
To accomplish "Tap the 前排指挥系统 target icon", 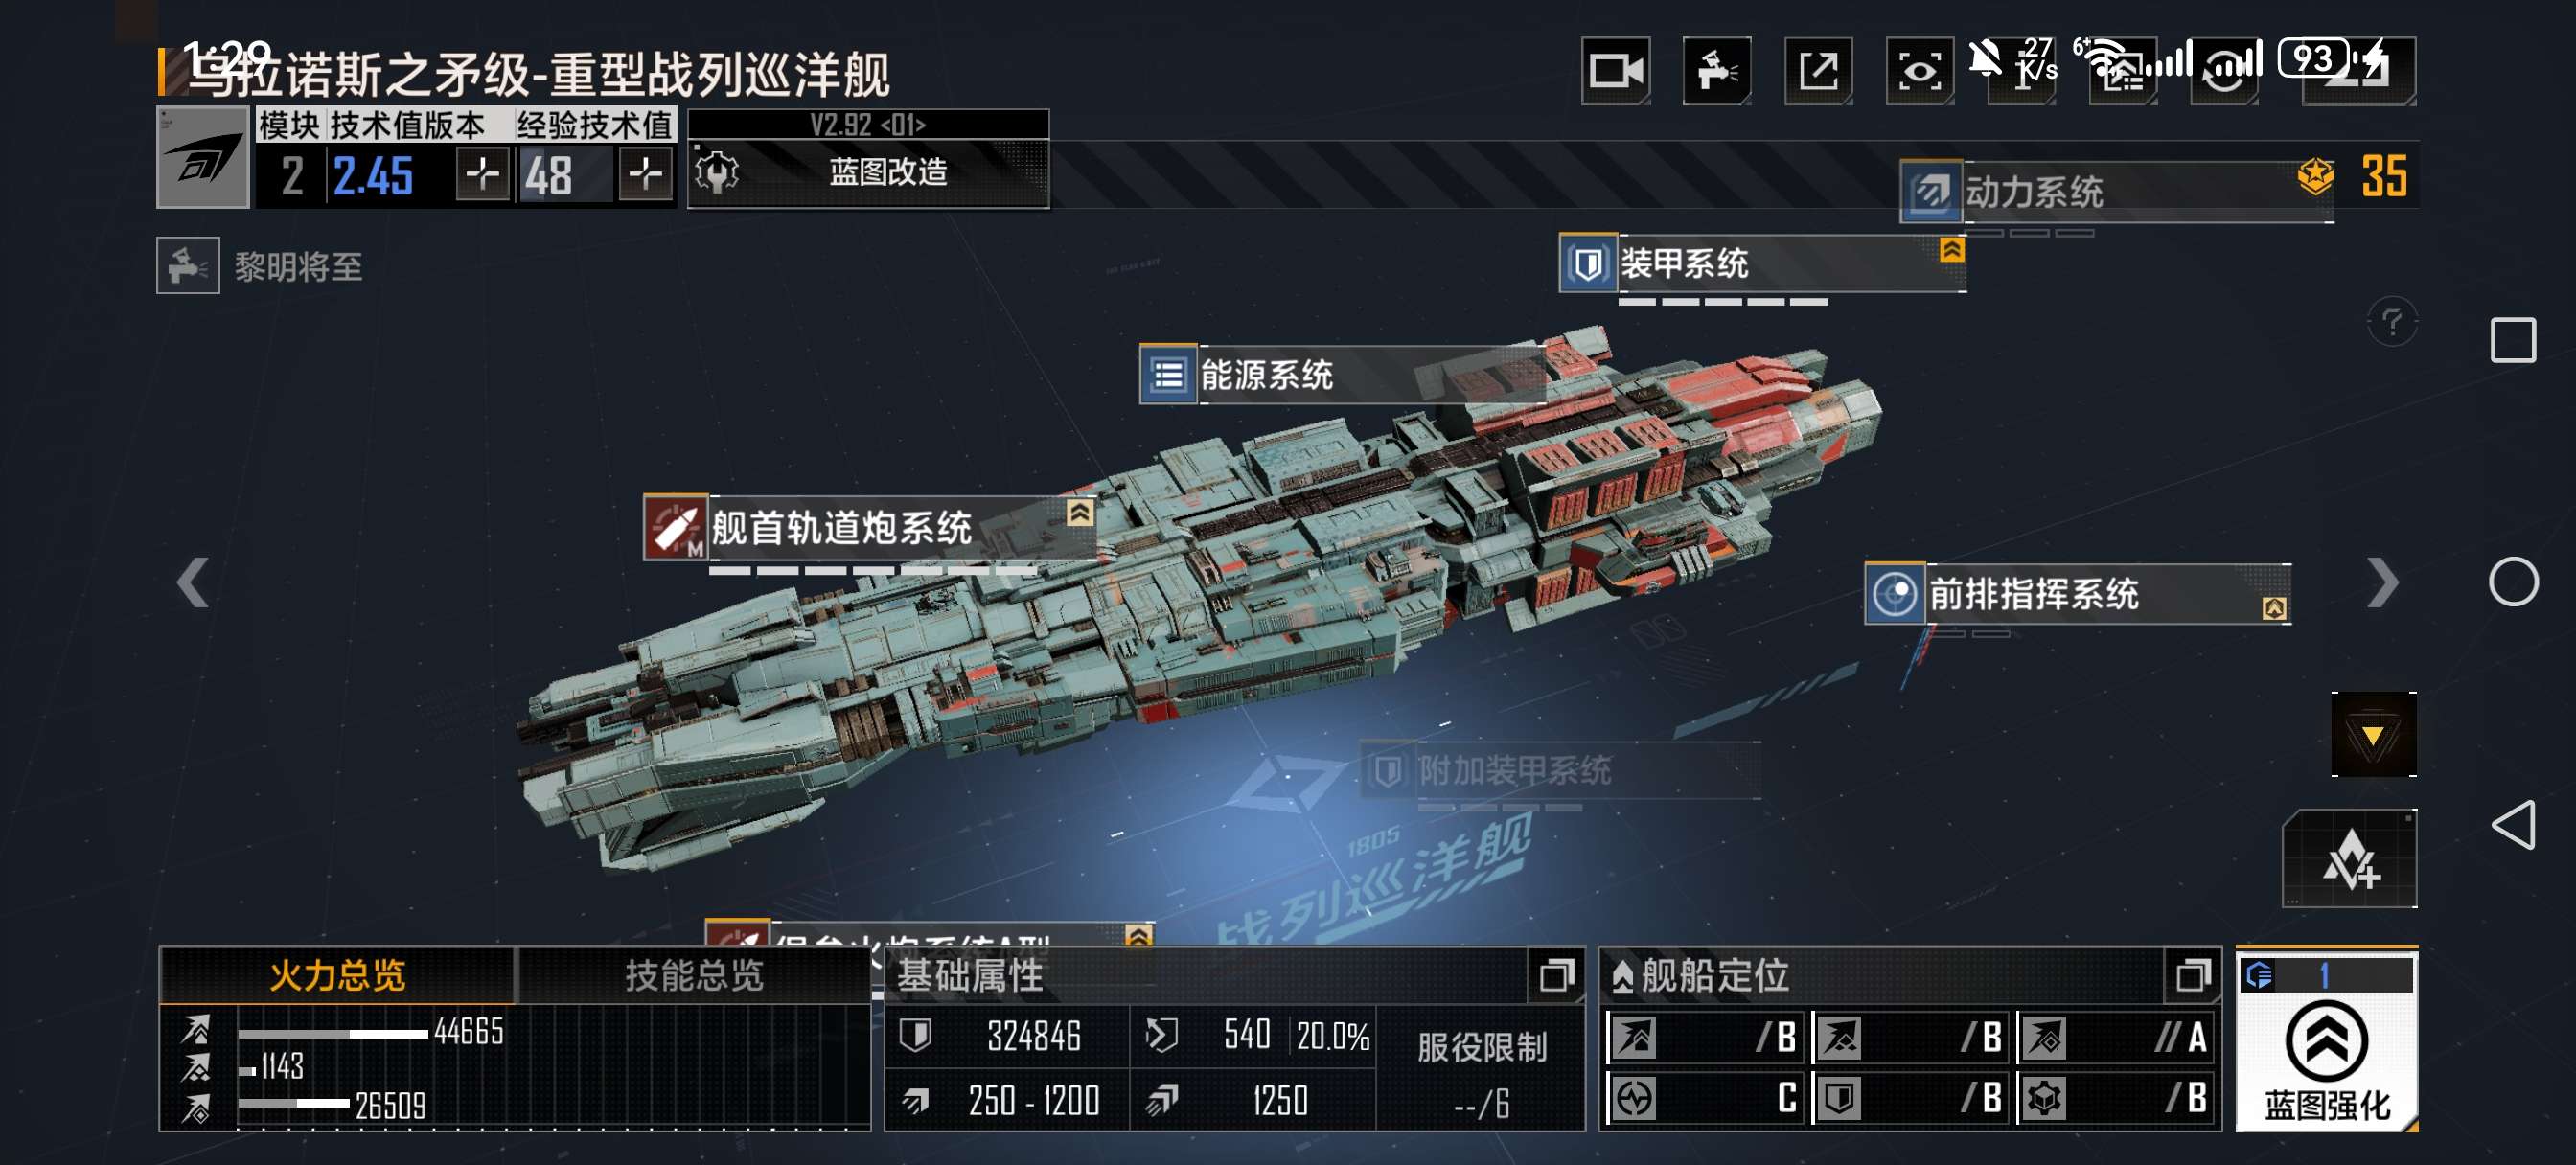I will (x=1894, y=594).
